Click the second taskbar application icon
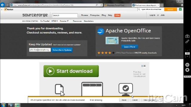The height and width of the screenshot is (107, 191). [17, 105]
